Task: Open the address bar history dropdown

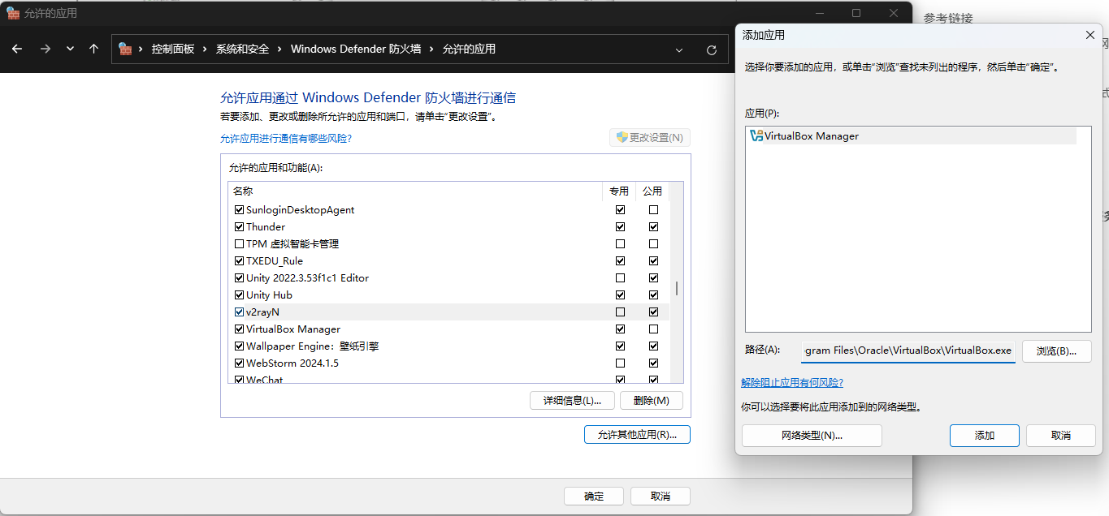Action: 679,49
